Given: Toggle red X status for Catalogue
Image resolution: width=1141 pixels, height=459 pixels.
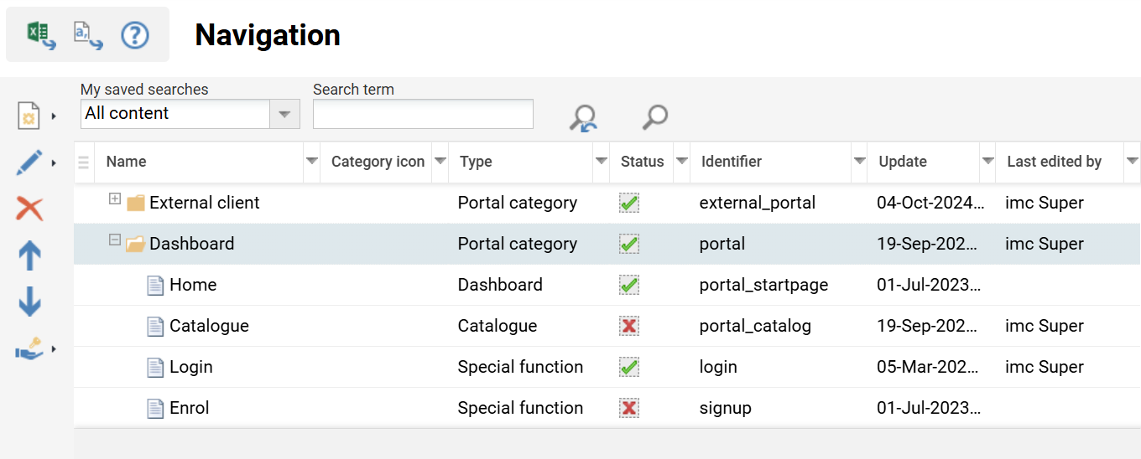Looking at the screenshot, I should (x=629, y=326).
